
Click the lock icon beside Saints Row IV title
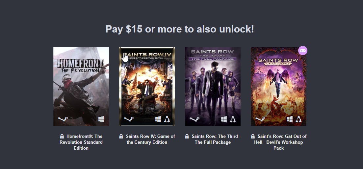coord(121,136)
